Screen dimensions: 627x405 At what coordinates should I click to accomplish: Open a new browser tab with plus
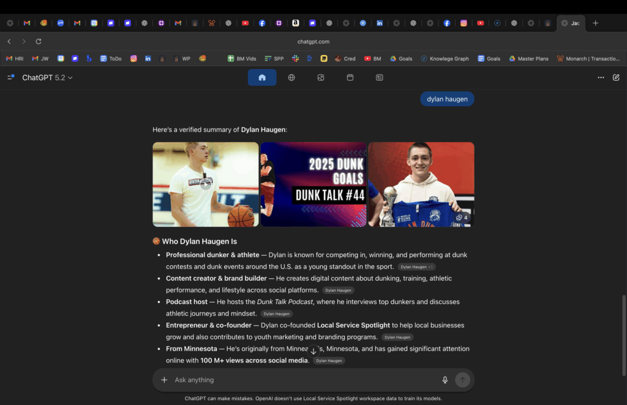pos(596,23)
